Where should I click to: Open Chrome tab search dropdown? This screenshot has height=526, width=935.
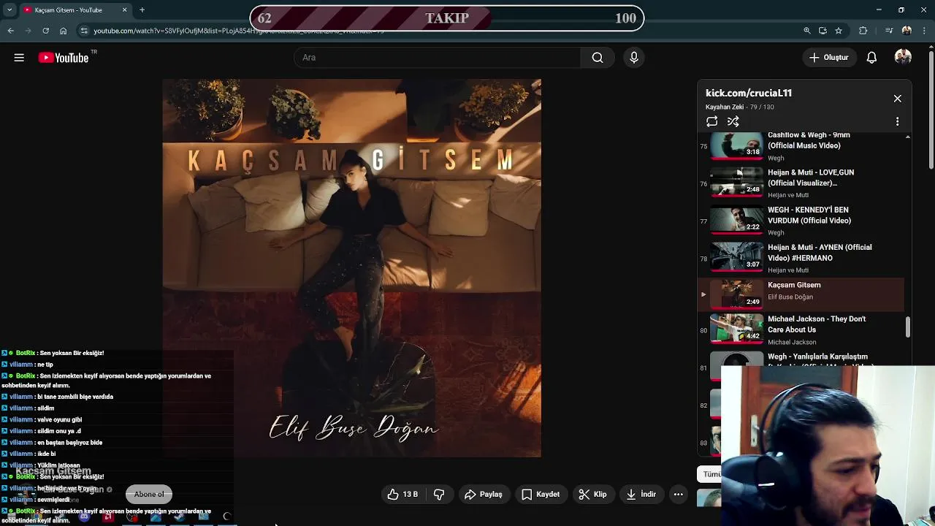[9, 10]
